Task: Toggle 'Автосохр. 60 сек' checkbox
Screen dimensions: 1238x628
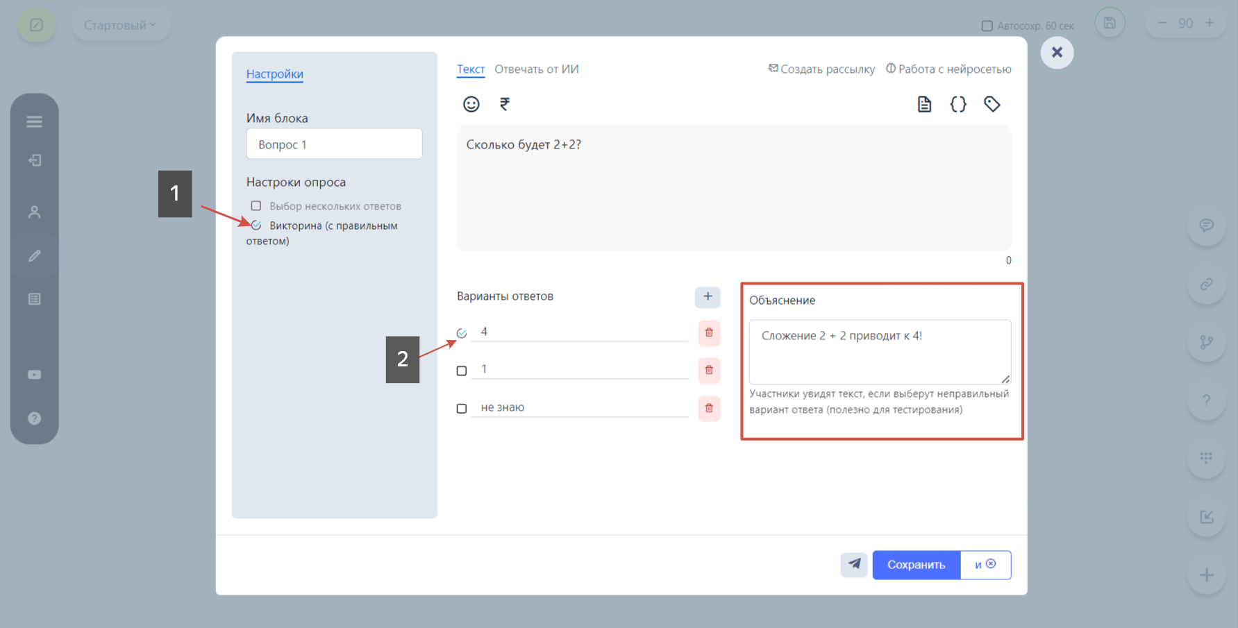Action: 987,26
